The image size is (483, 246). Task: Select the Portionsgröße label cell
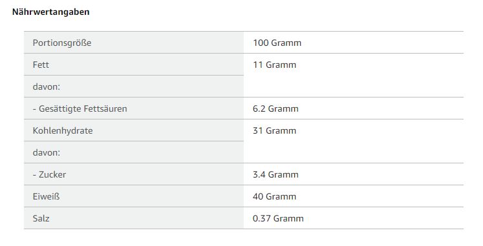point(134,43)
